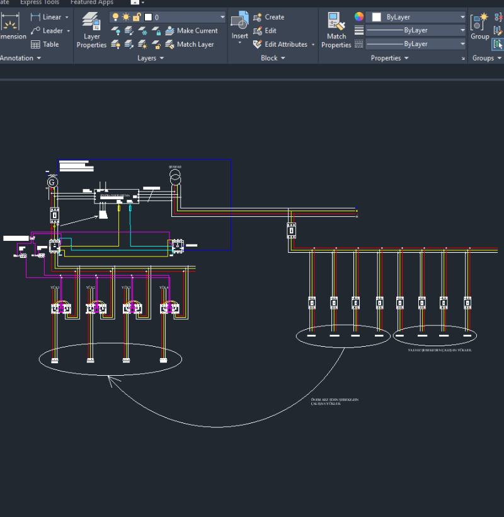
Task: Open the layer name dropdown list
Action: (x=222, y=17)
